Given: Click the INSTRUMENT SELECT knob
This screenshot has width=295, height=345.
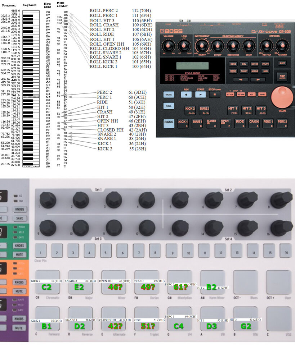Looking at the screenshot, I should pyautogui.click(x=201, y=46).
